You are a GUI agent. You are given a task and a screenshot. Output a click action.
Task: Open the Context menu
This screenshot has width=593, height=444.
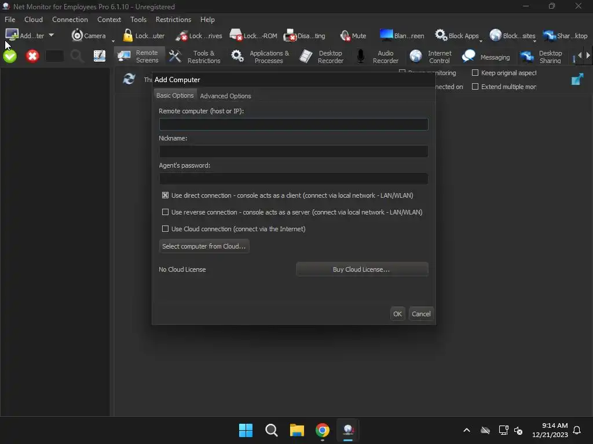109,19
